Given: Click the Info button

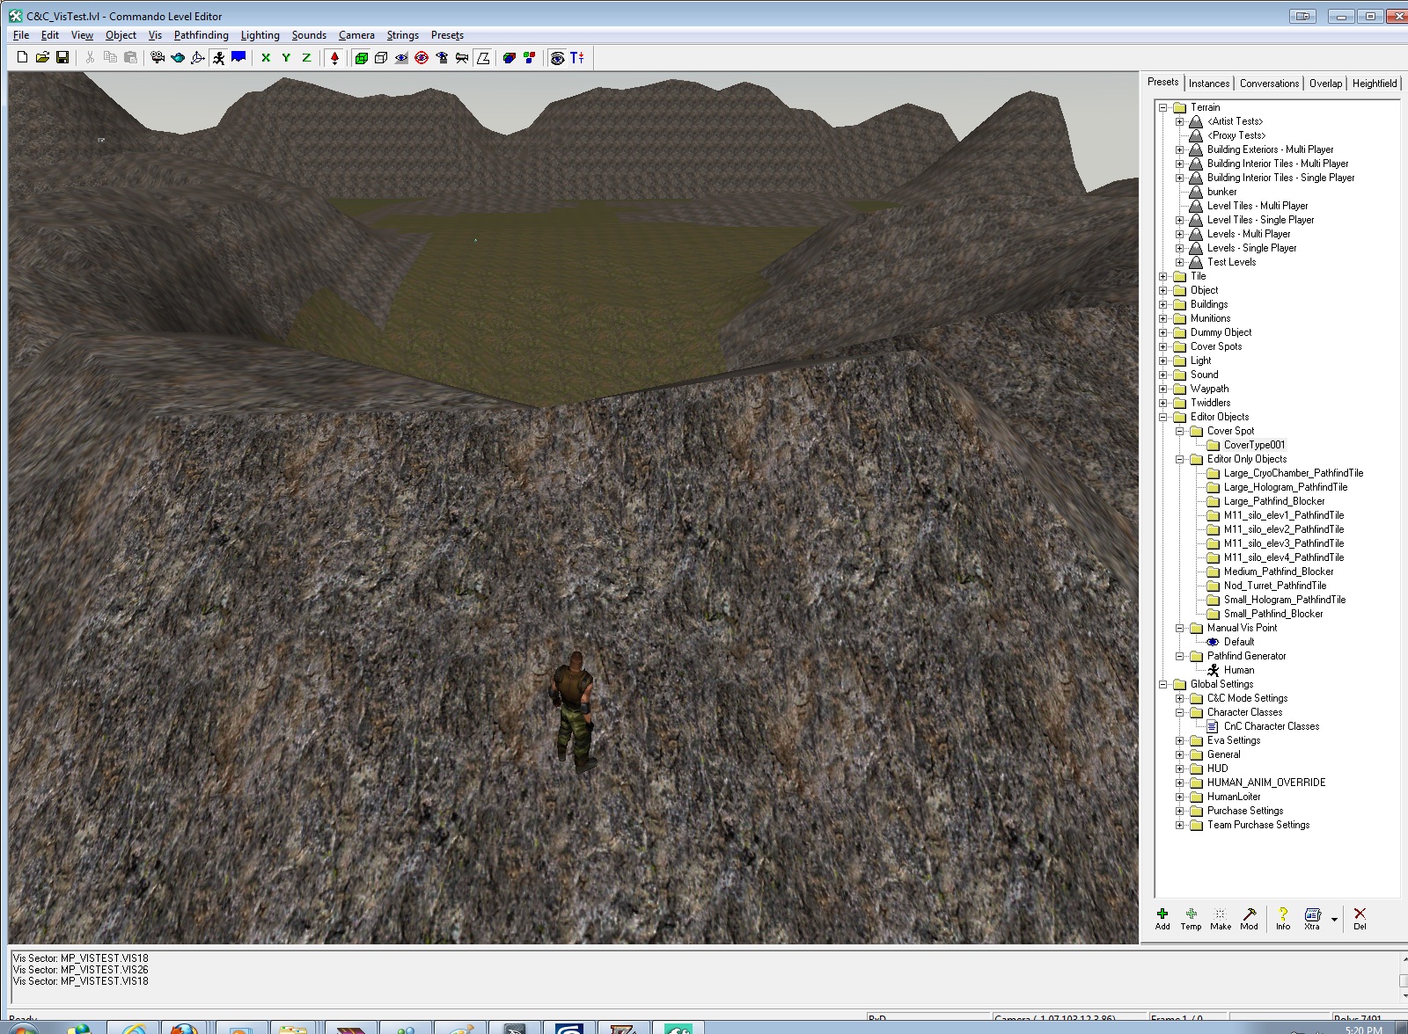Looking at the screenshot, I should tap(1283, 918).
